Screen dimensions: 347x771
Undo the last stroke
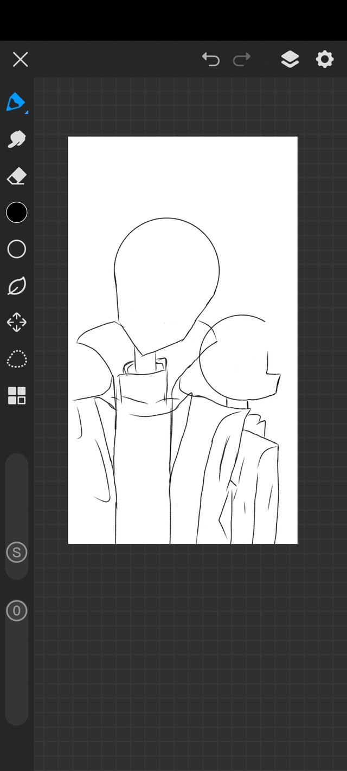pyautogui.click(x=210, y=59)
